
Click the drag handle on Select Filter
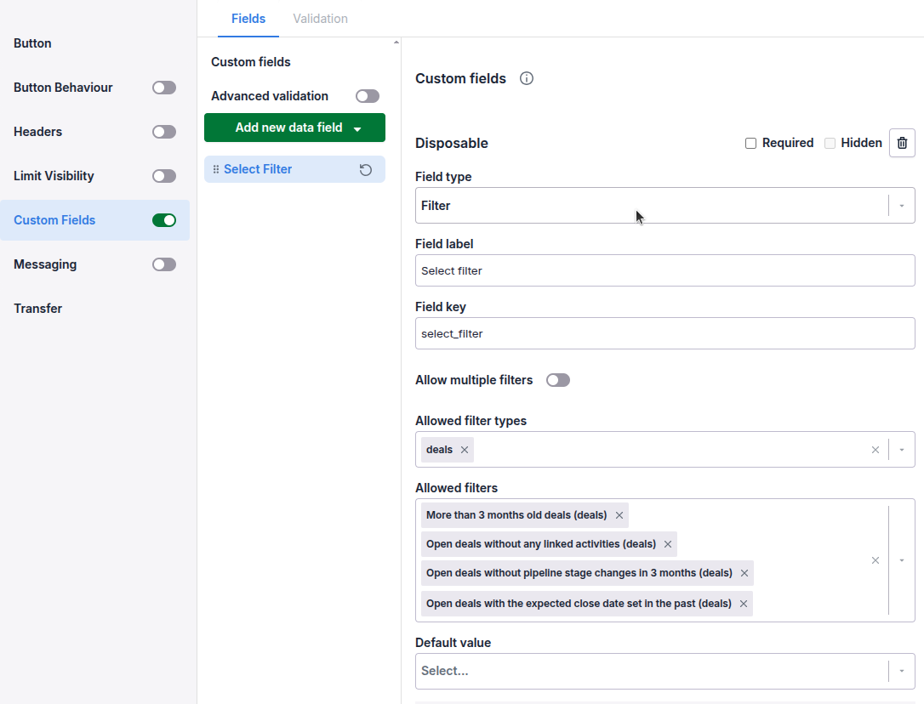click(x=215, y=170)
